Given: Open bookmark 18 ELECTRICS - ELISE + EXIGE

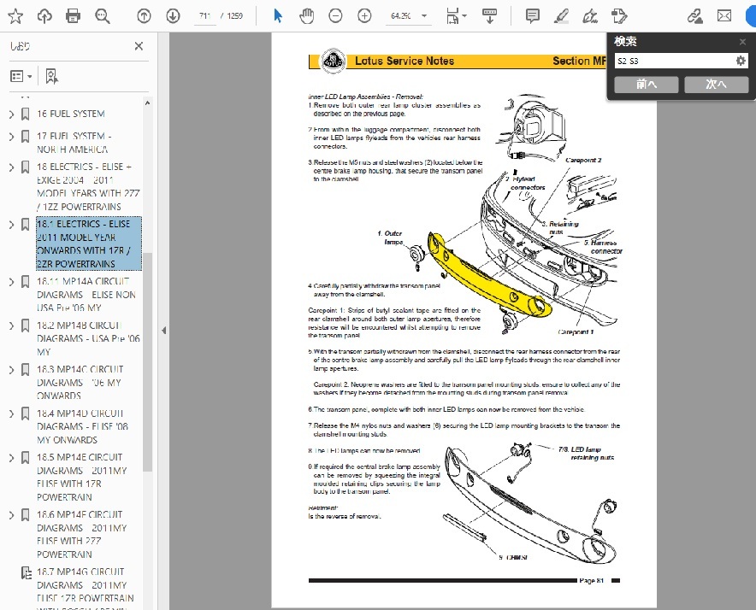Looking at the screenshot, I should pos(88,186).
